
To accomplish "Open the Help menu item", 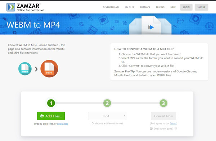I will tap(173, 7).
